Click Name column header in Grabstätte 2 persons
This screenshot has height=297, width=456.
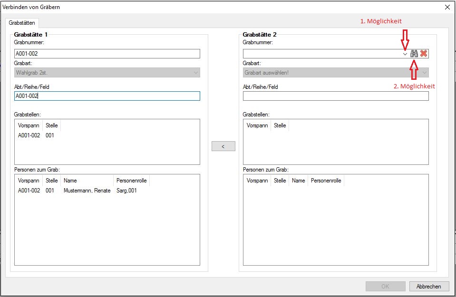(x=298, y=181)
